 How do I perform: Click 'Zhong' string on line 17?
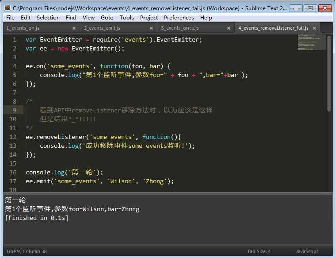pos(155,181)
